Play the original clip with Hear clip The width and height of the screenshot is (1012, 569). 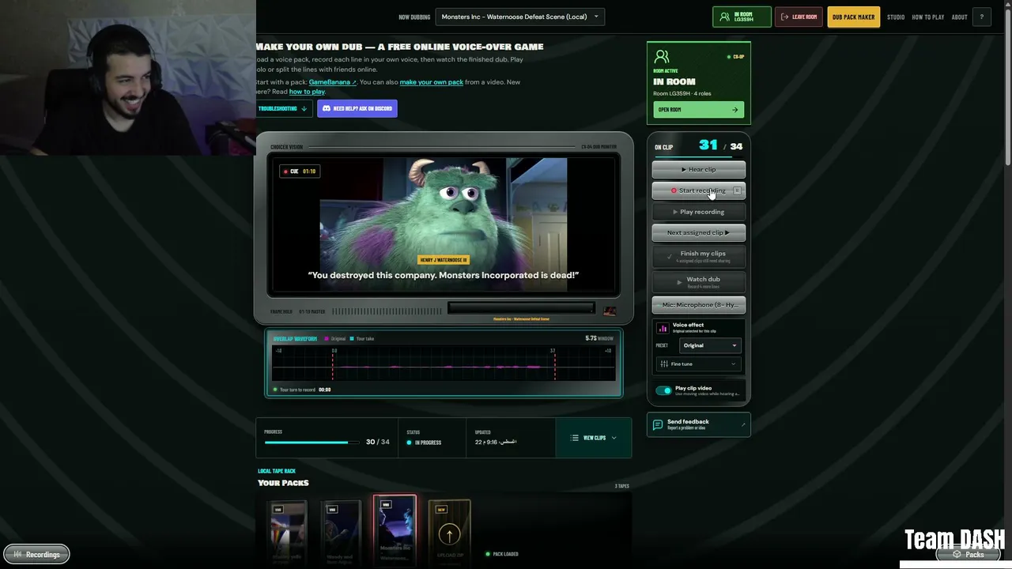[699, 169]
